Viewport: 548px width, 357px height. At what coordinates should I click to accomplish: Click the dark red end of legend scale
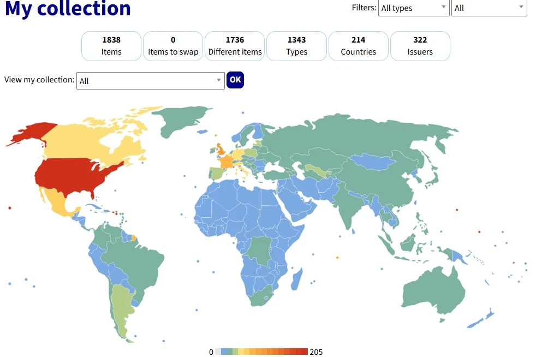305,352
